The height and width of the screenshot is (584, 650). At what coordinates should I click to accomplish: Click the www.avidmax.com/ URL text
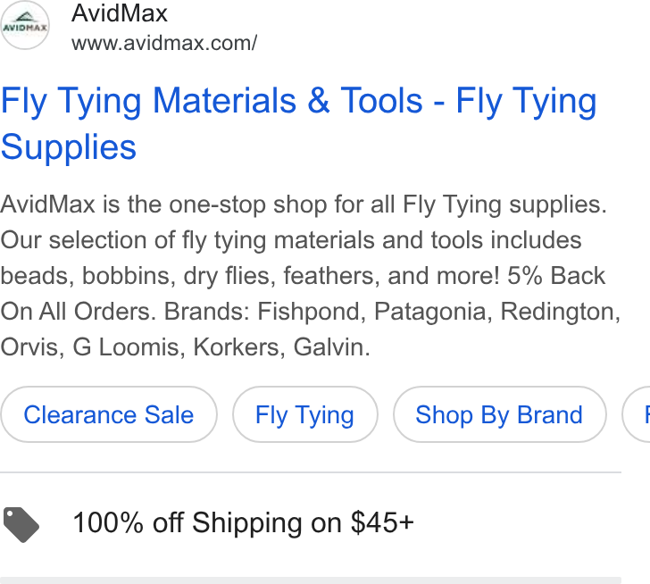coord(164,43)
